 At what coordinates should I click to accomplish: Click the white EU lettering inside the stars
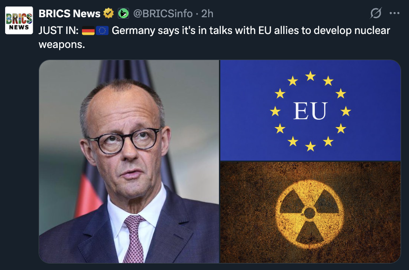[x=310, y=111]
